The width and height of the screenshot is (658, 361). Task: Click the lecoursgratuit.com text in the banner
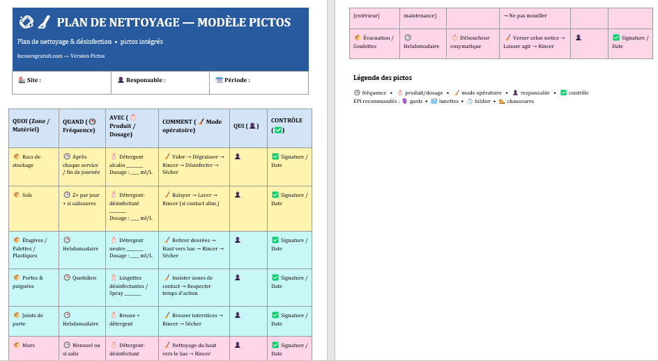(40, 56)
